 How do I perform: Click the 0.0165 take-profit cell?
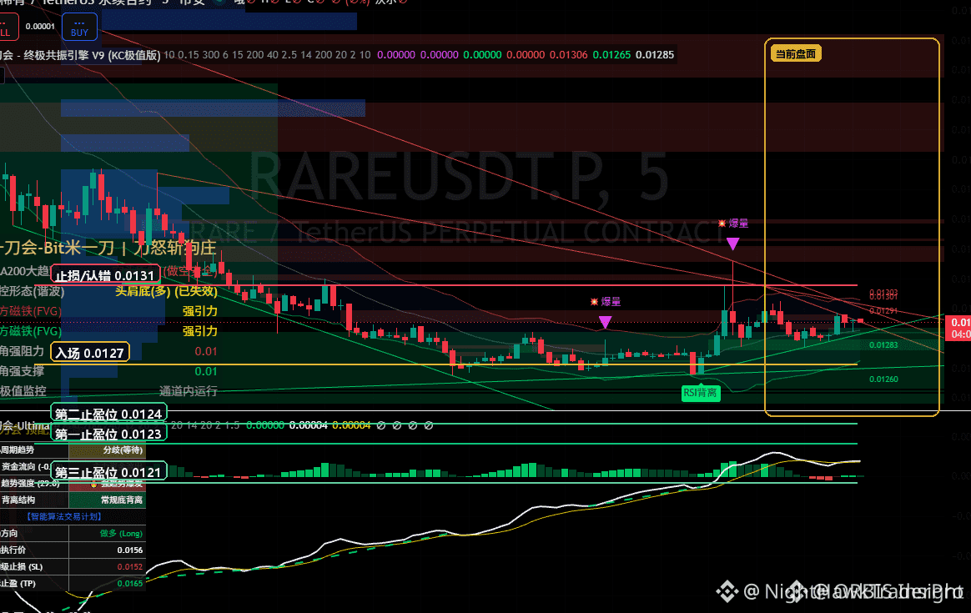[x=107, y=583]
